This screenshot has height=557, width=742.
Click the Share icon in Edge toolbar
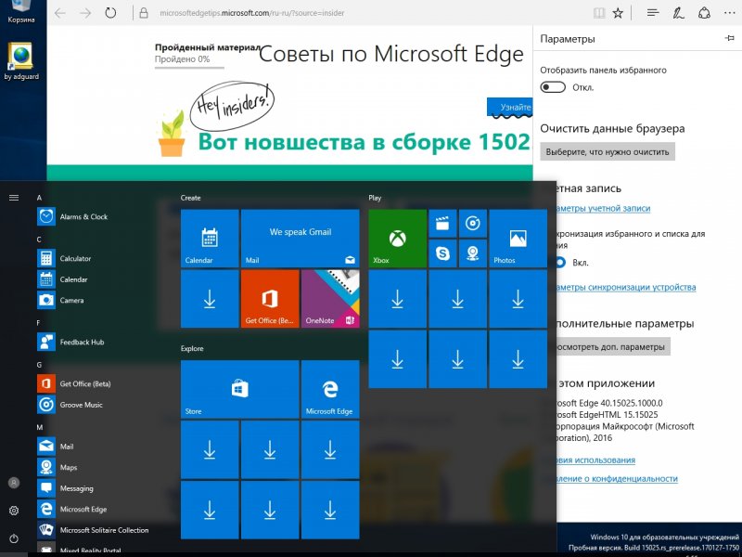pyautogui.click(x=704, y=13)
